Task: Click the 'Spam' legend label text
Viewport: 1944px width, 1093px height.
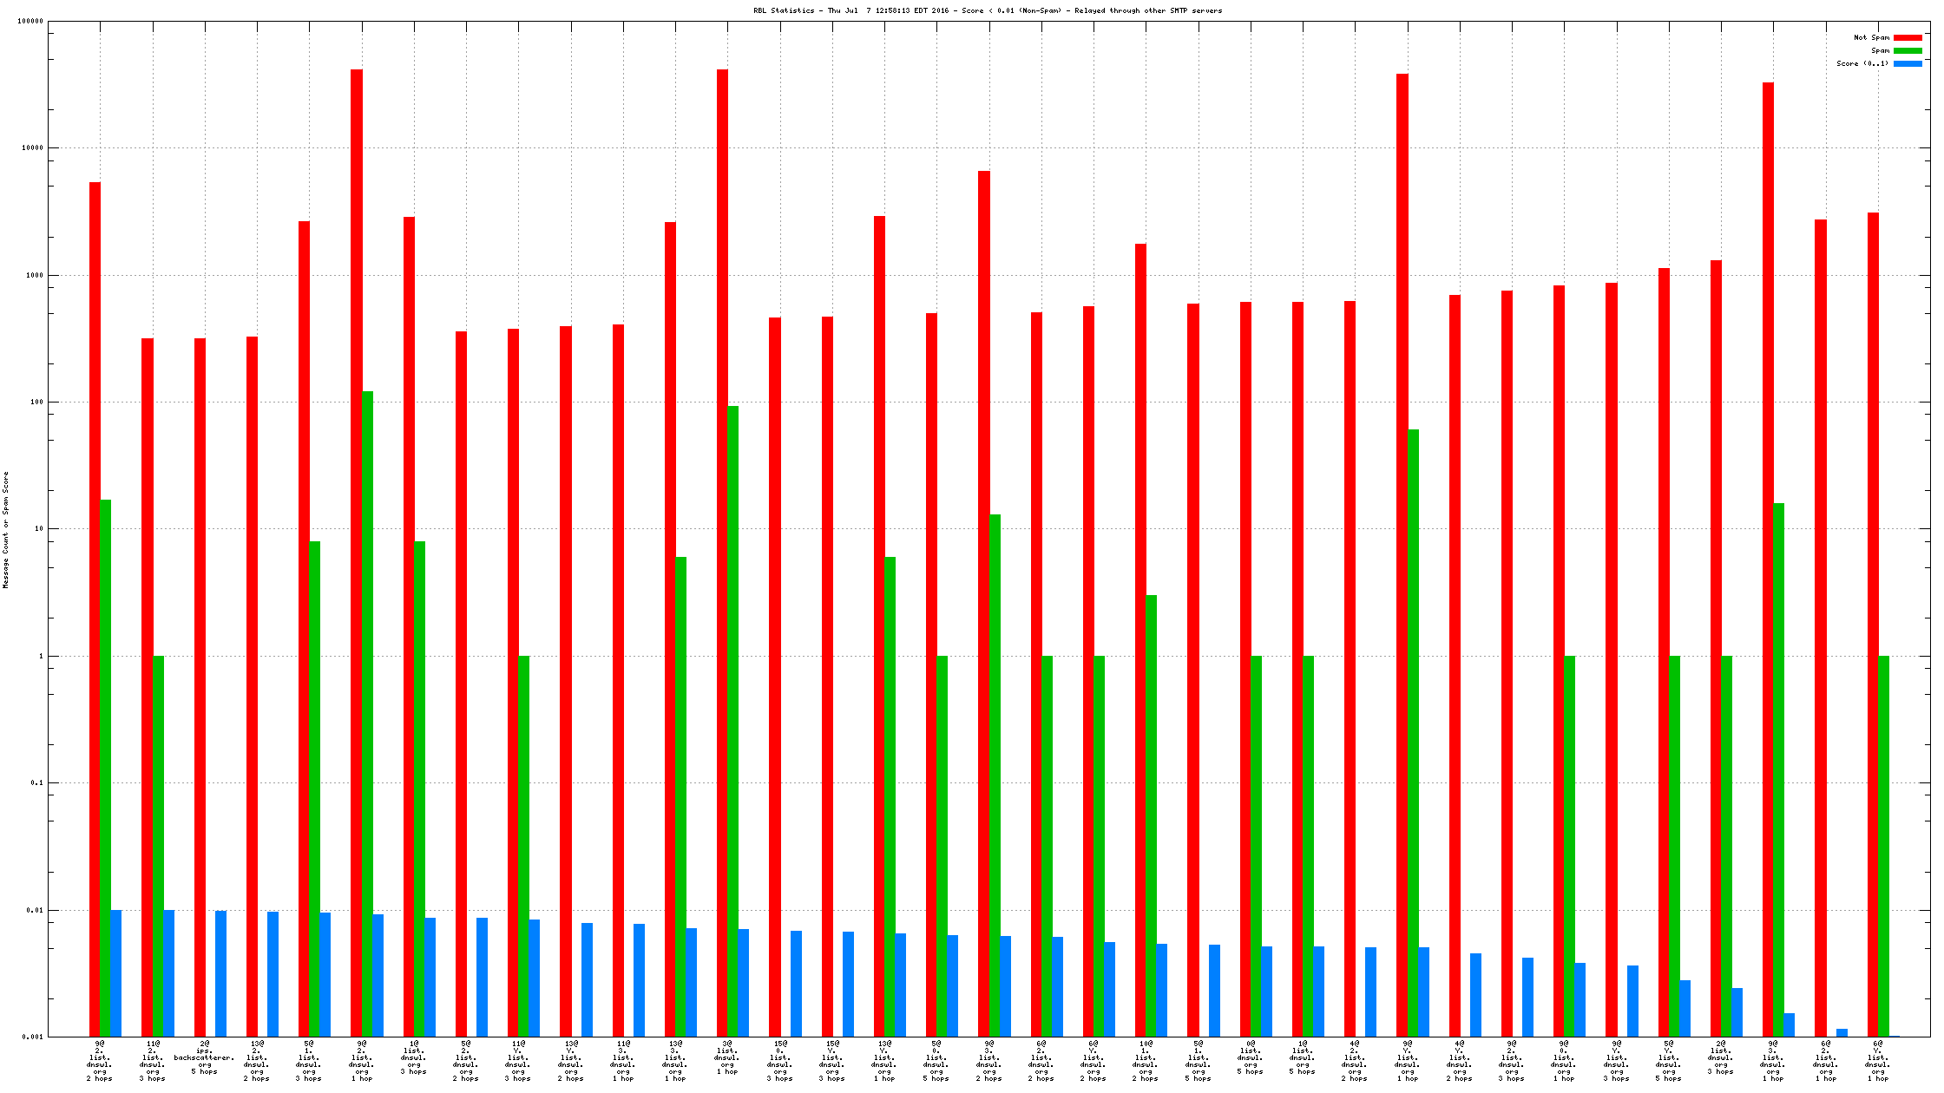Action: point(1880,50)
